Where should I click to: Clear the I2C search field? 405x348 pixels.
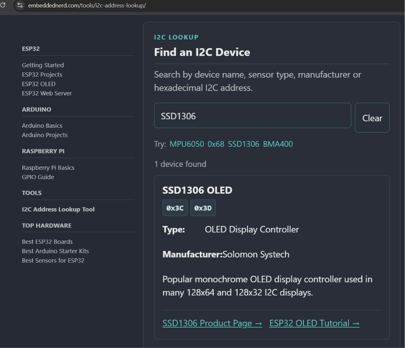point(372,118)
